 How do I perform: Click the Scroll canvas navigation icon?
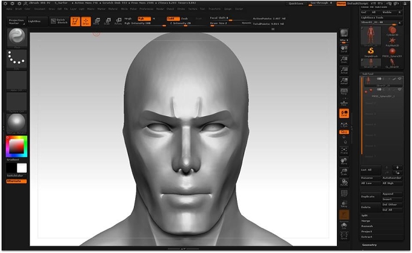(x=344, y=49)
